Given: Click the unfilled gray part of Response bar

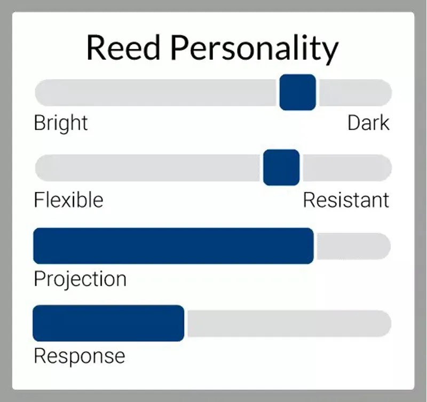Looking at the screenshot, I should coord(288,323).
